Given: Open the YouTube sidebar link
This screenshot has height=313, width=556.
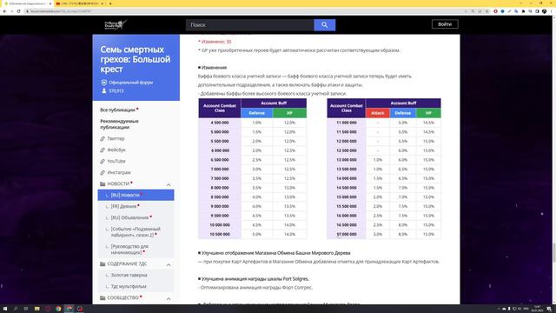Looking at the screenshot, I should tap(116, 161).
